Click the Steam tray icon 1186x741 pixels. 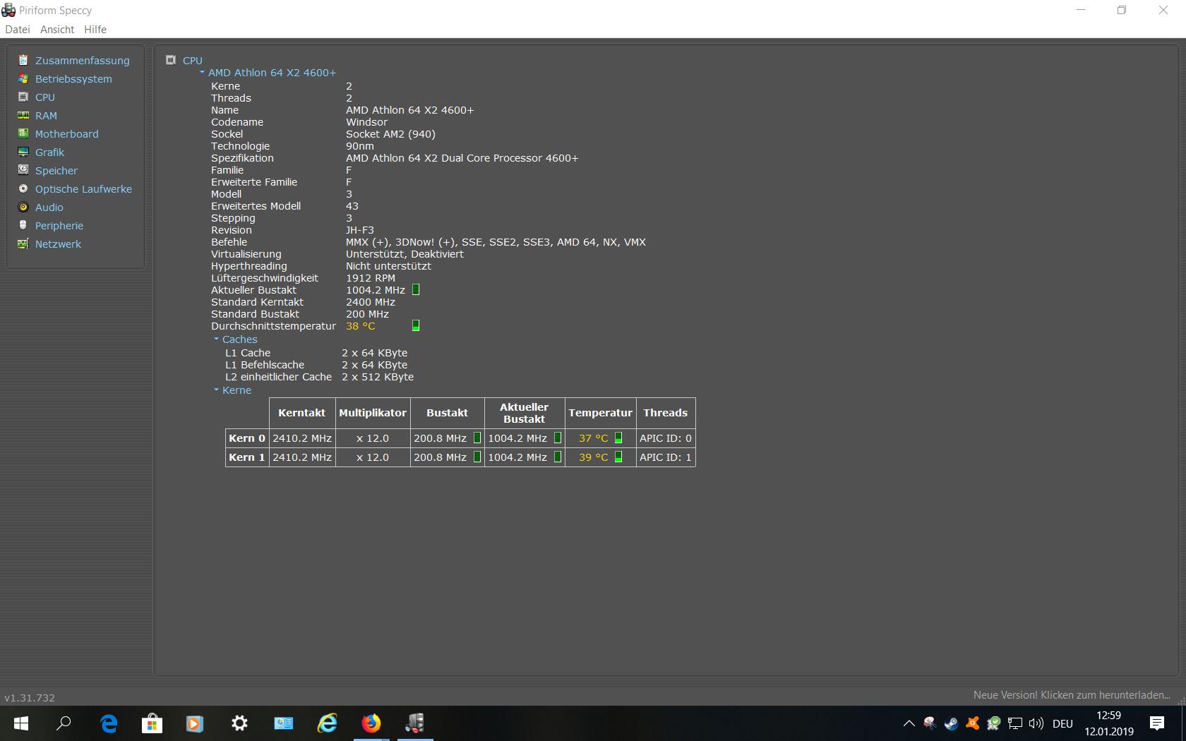click(x=952, y=723)
